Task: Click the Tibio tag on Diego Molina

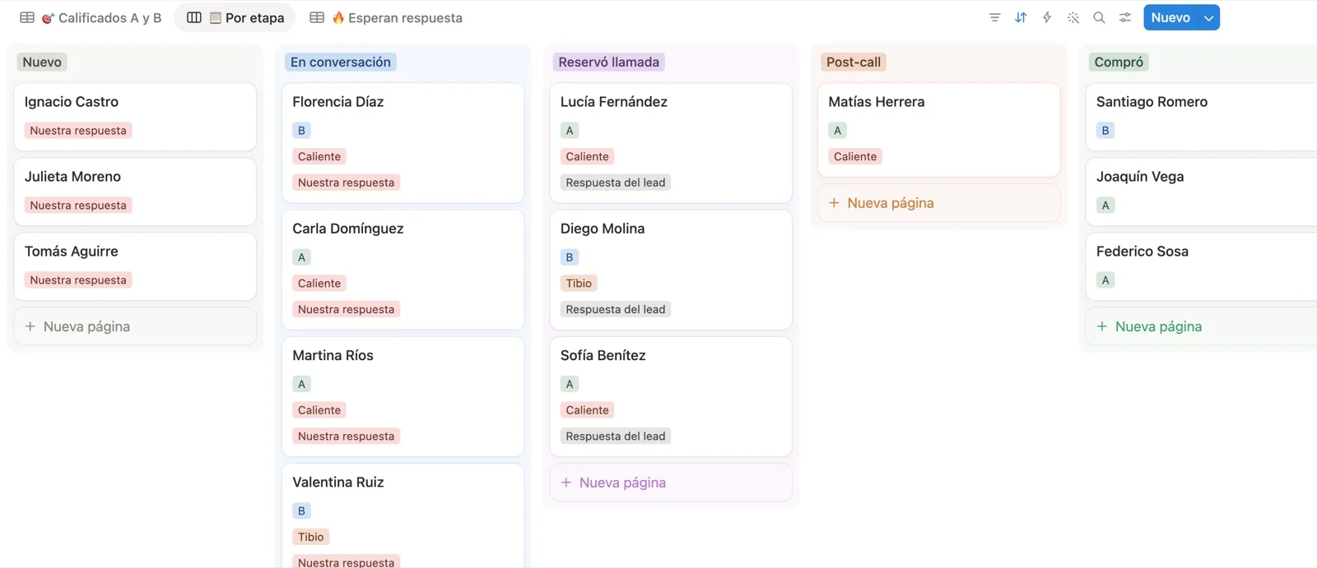Action: [579, 284]
